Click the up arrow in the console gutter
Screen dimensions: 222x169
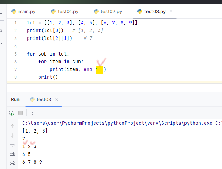pos(12,126)
